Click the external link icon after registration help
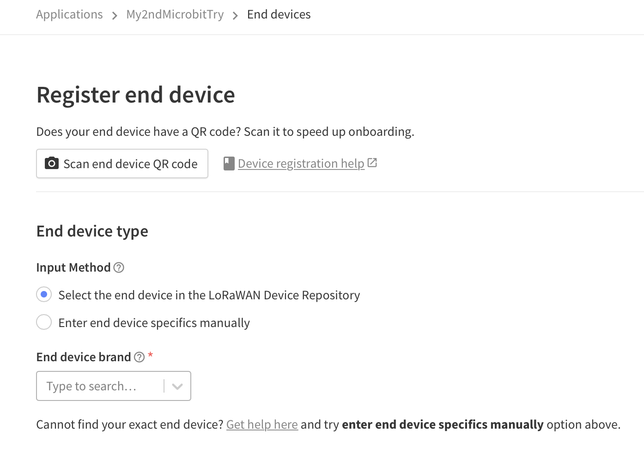The width and height of the screenshot is (644, 473). (372, 163)
